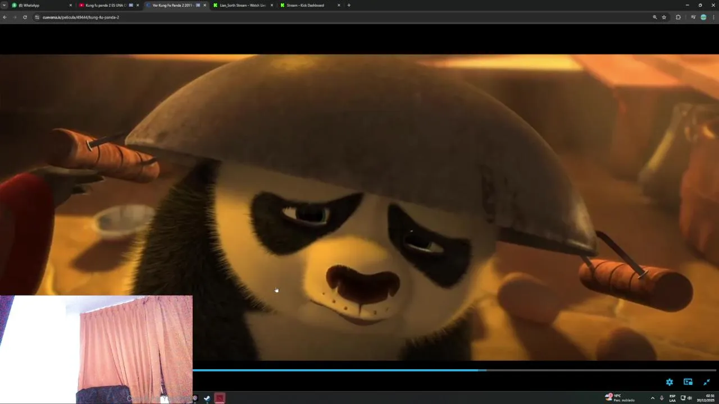Click the microphone icon in system tray
The image size is (719, 404).
[x=662, y=398]
